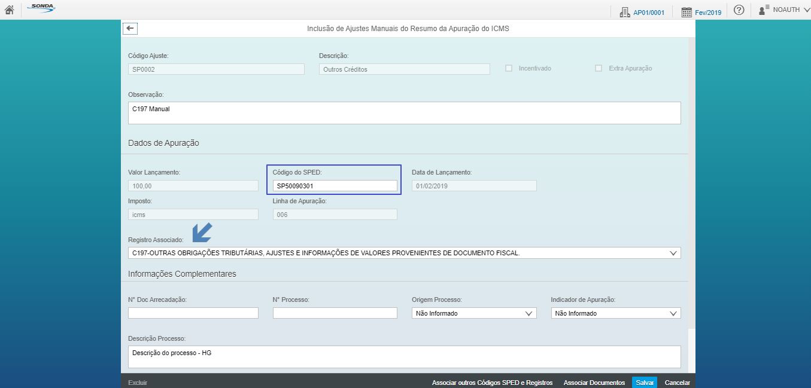The height and width of the screenshot is (388, 811).
Task: Click the form's vertical scrollbar
Action: point(692,182)
